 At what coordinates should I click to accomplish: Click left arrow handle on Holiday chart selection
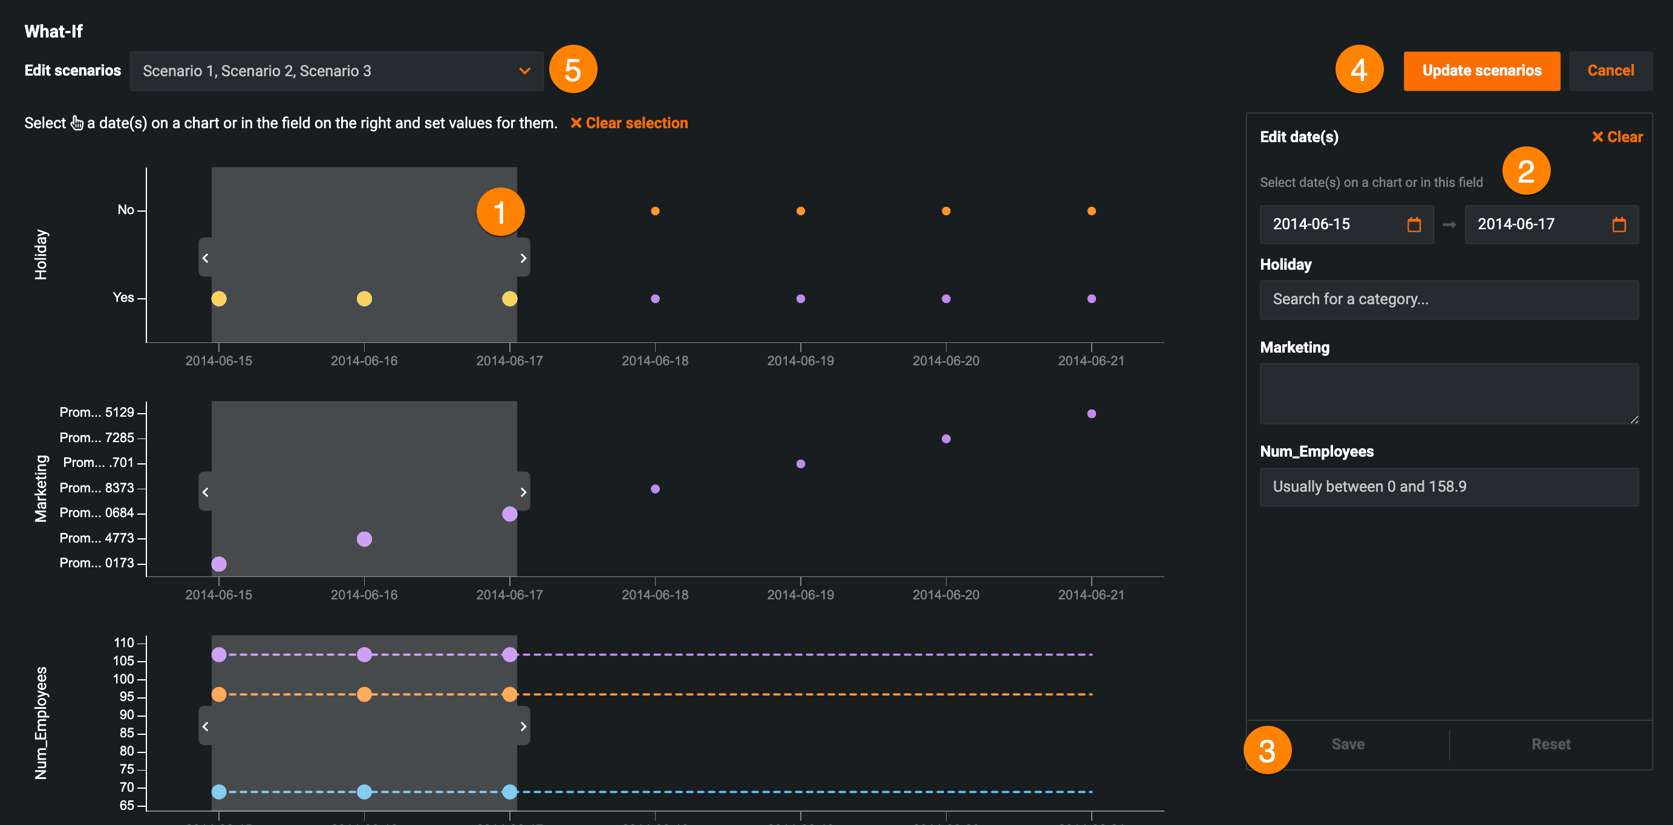click(x=205, y=258)
